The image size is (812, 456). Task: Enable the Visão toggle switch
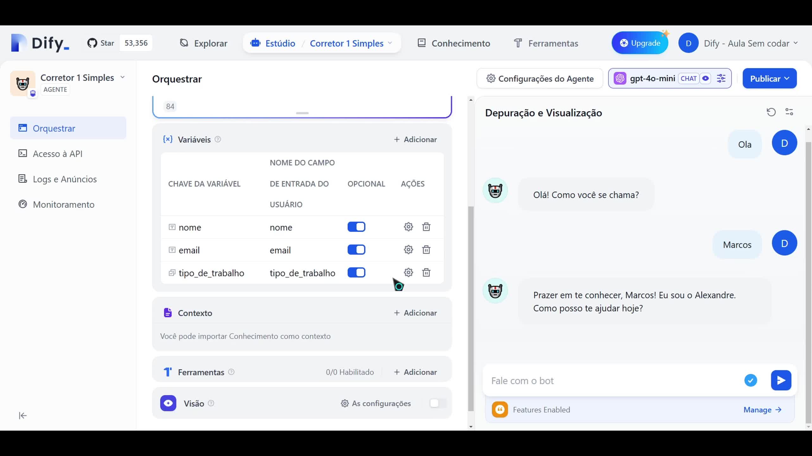[438, 403]
